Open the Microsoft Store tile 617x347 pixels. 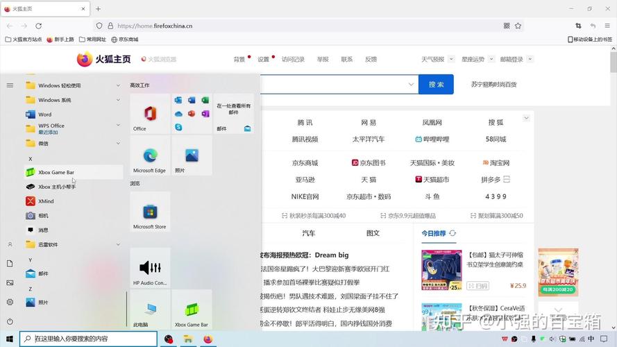(150, 212)
